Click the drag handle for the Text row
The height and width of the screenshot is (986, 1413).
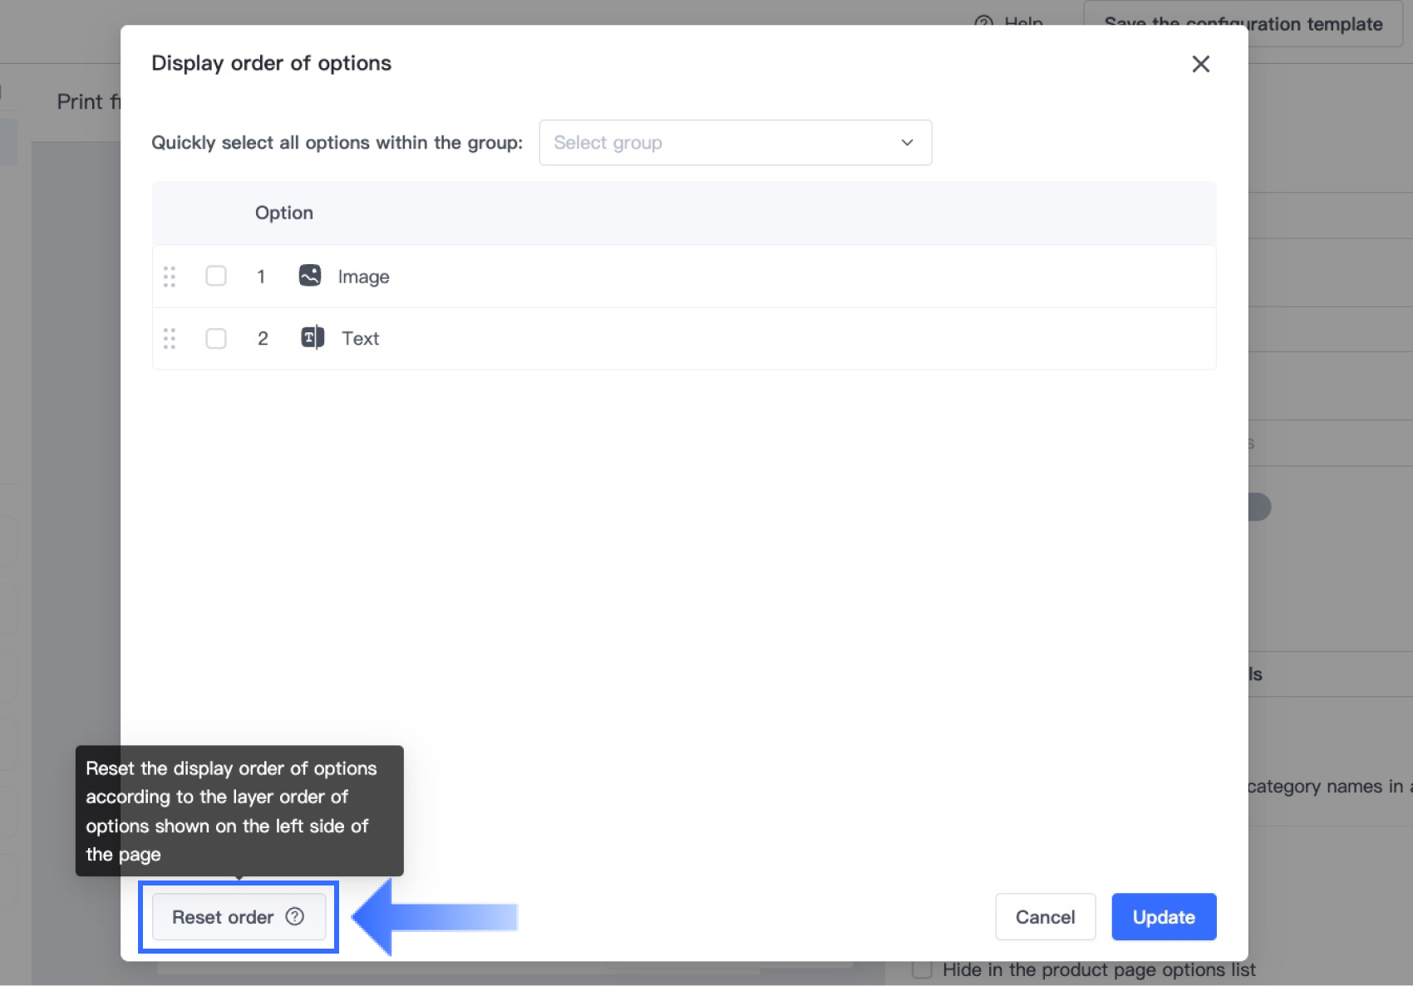tap(170, 339)
